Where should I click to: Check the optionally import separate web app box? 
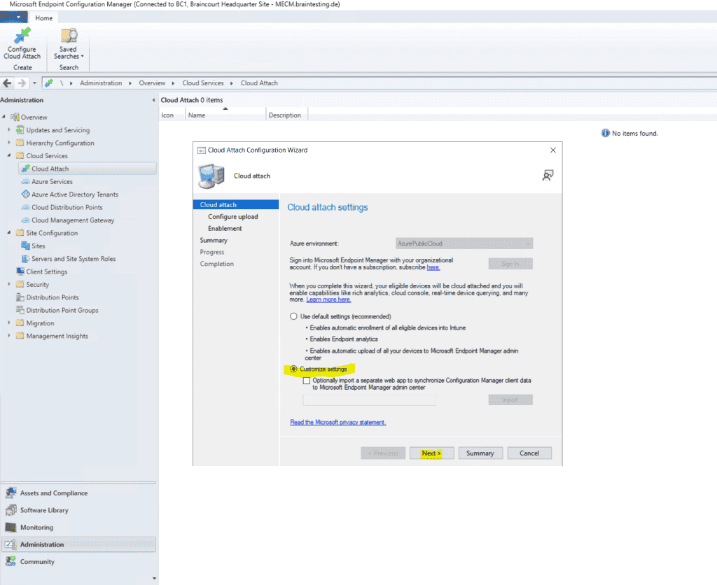pyautogui.click(x=305, y=380)
